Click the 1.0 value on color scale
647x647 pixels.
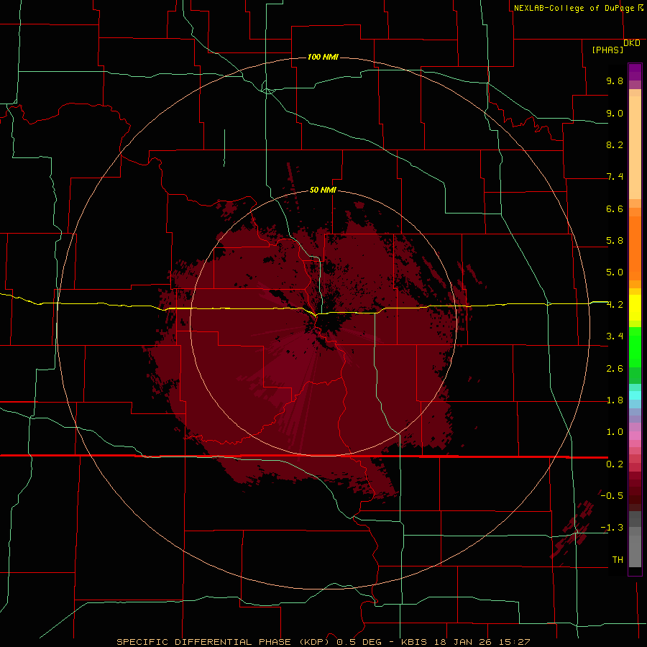(615, 432)
